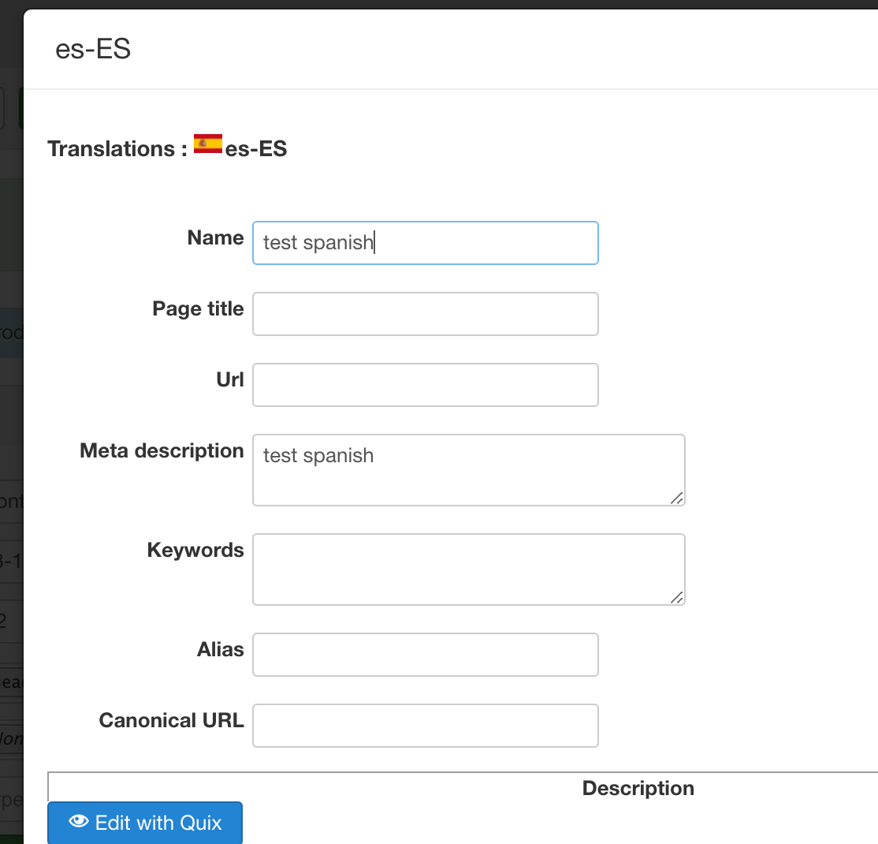Focus the Keywords textarea
The width and height of the screenshot is (878, 844).
point(468,570)
